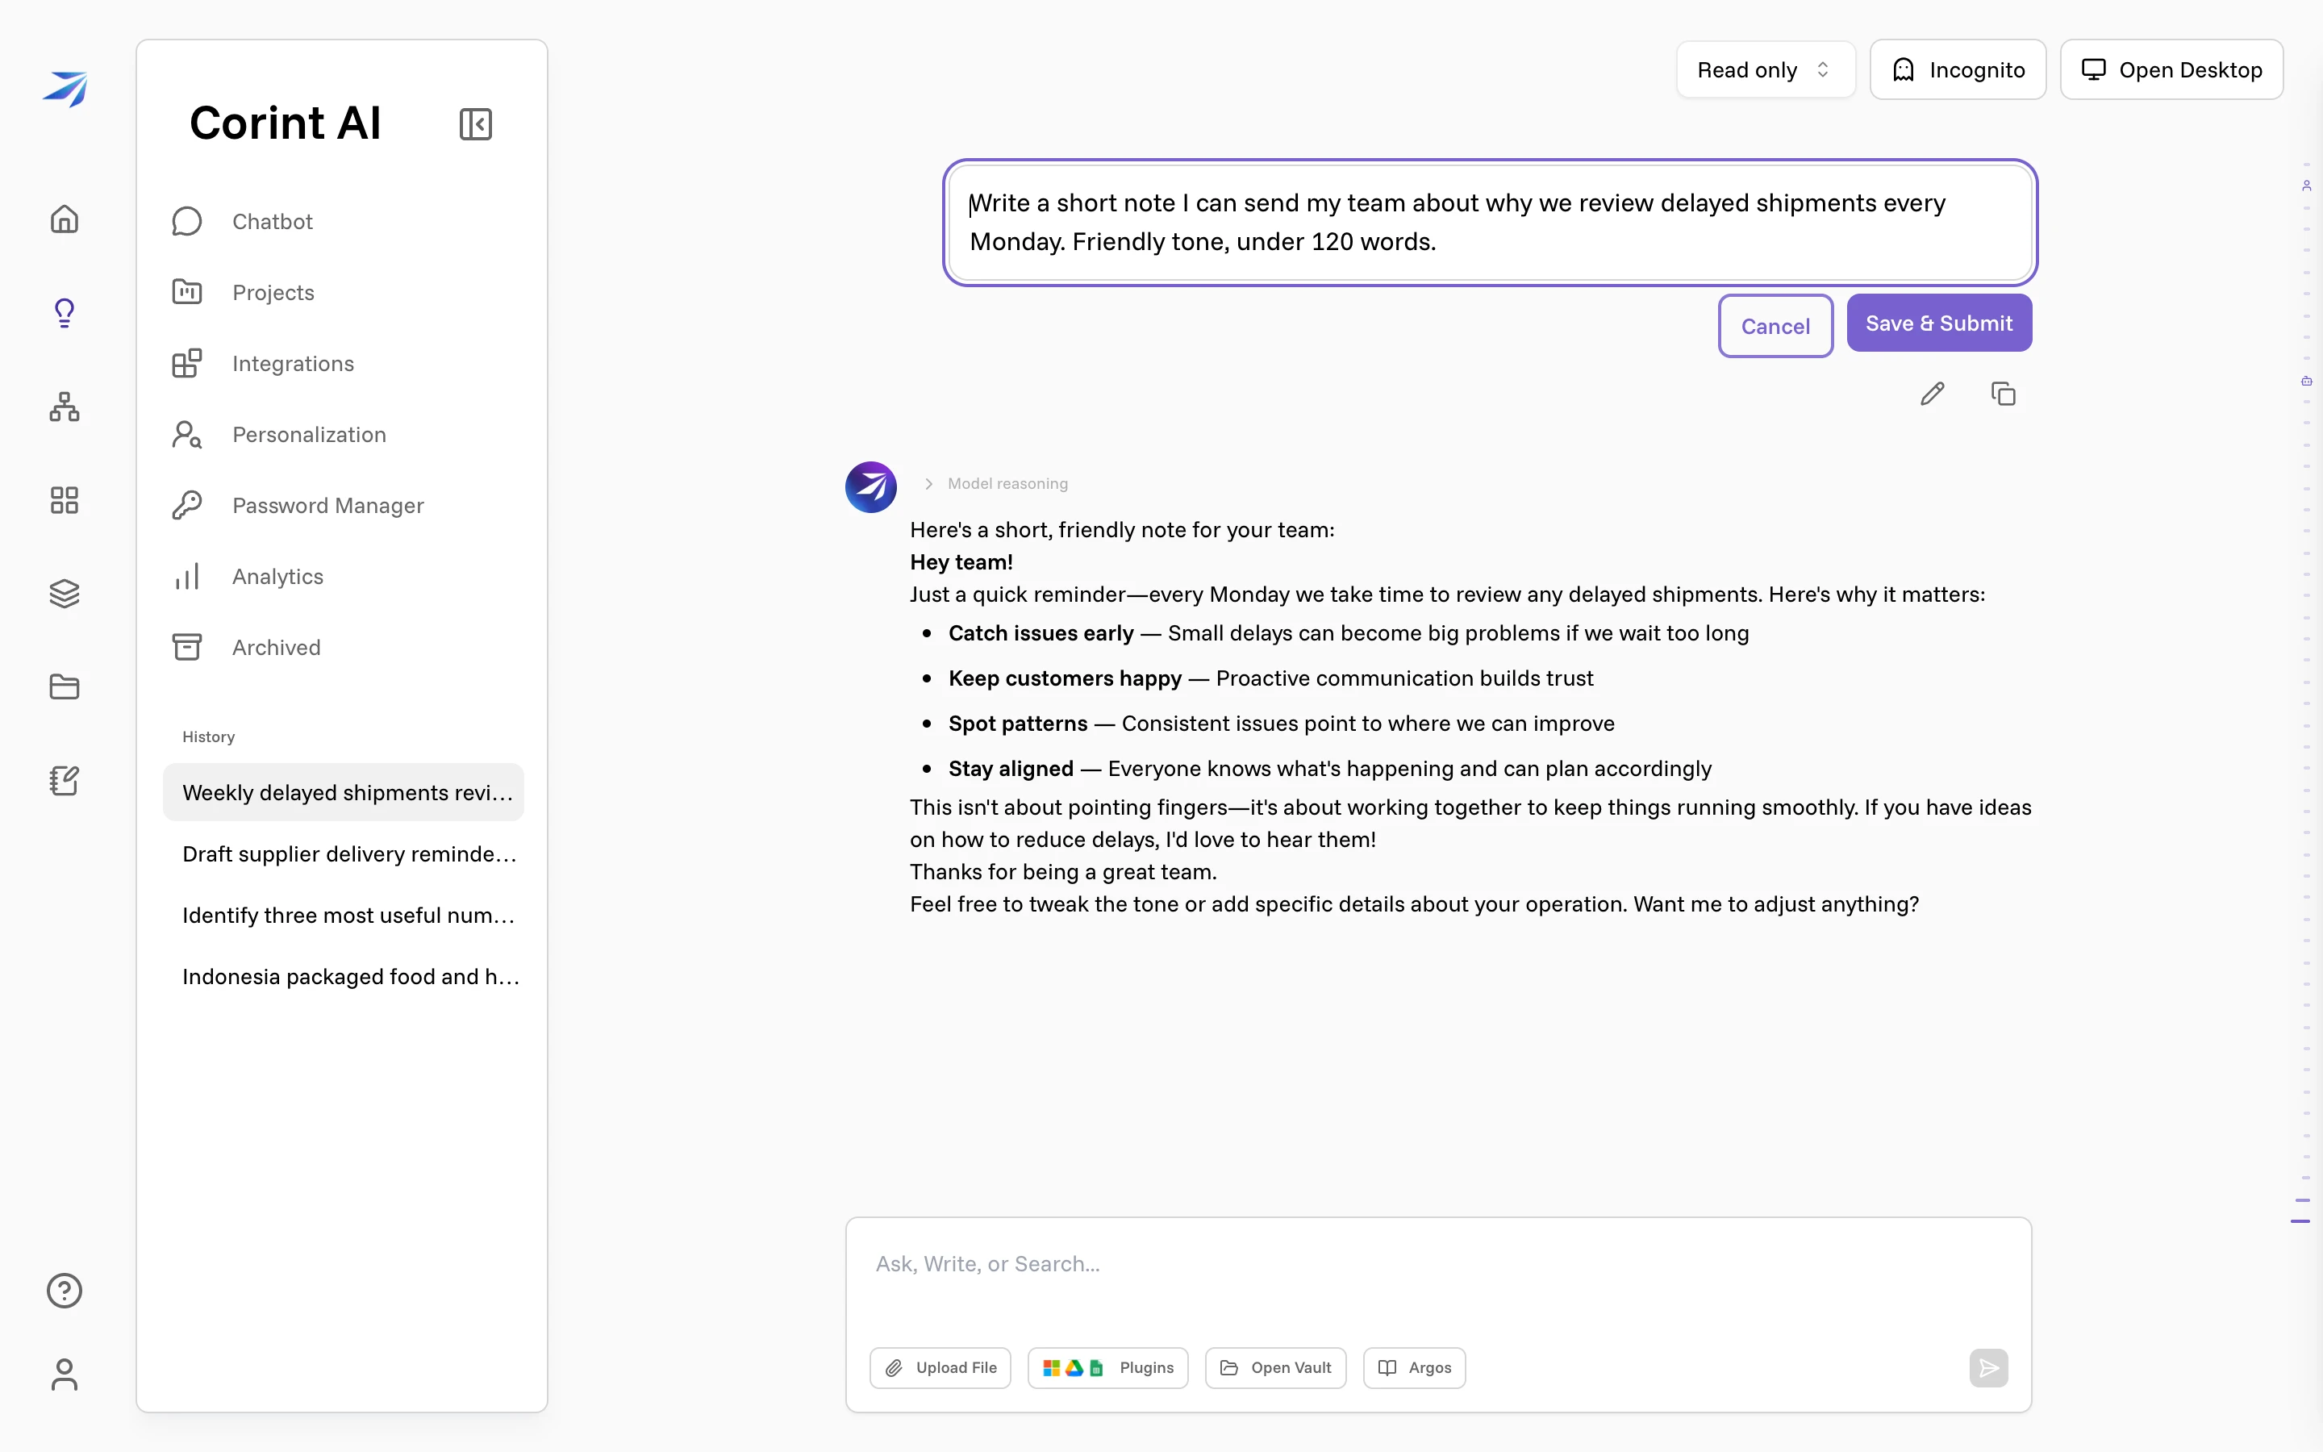
Task: Cancel the prompt edit
Action: [x=1775, y=326]
